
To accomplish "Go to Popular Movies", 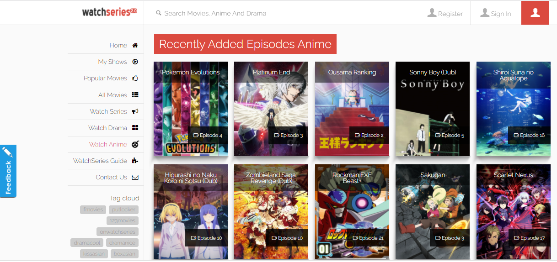I will pos(106,78).
